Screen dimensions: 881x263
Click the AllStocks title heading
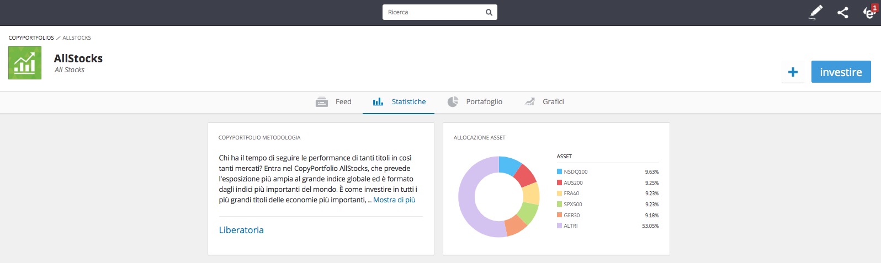click(x=78, y=58)
